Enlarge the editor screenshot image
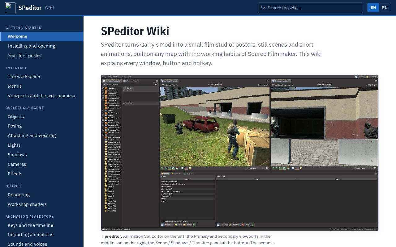 pos(240,153)
